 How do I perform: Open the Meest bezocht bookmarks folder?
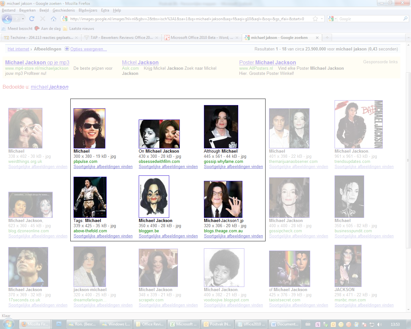[17, 29]
